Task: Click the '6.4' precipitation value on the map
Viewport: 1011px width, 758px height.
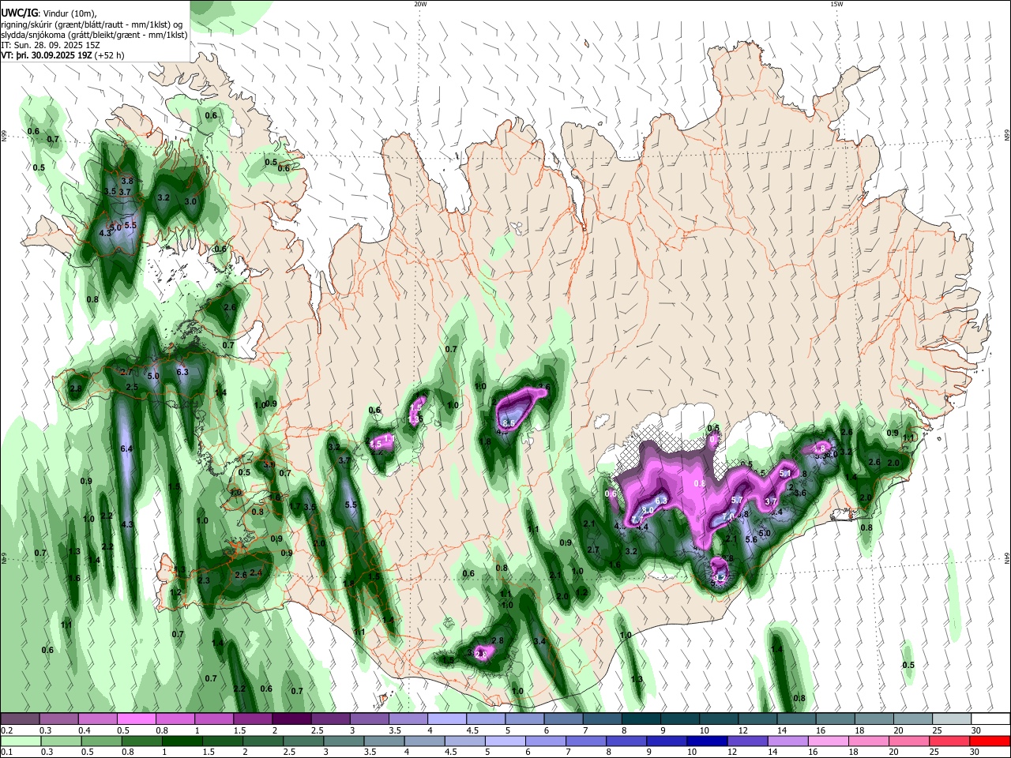Action: [x=126, y=448]
